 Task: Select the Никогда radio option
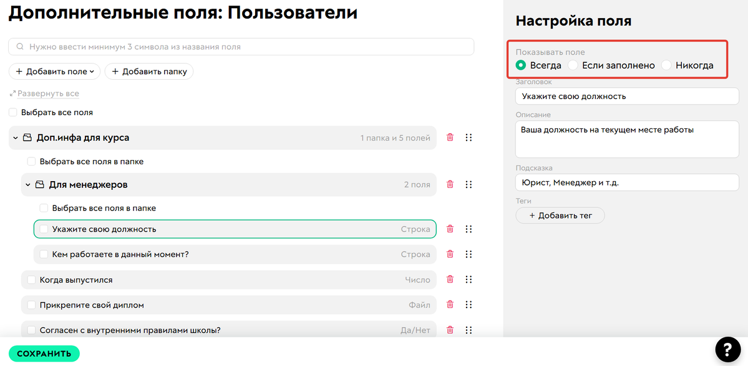[x=666, y=65]
